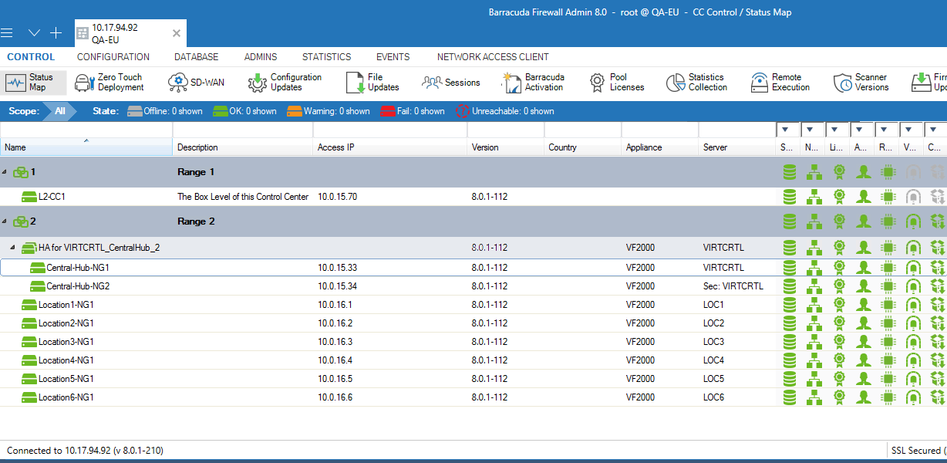Open Remote Execution

tap(780, 83)
